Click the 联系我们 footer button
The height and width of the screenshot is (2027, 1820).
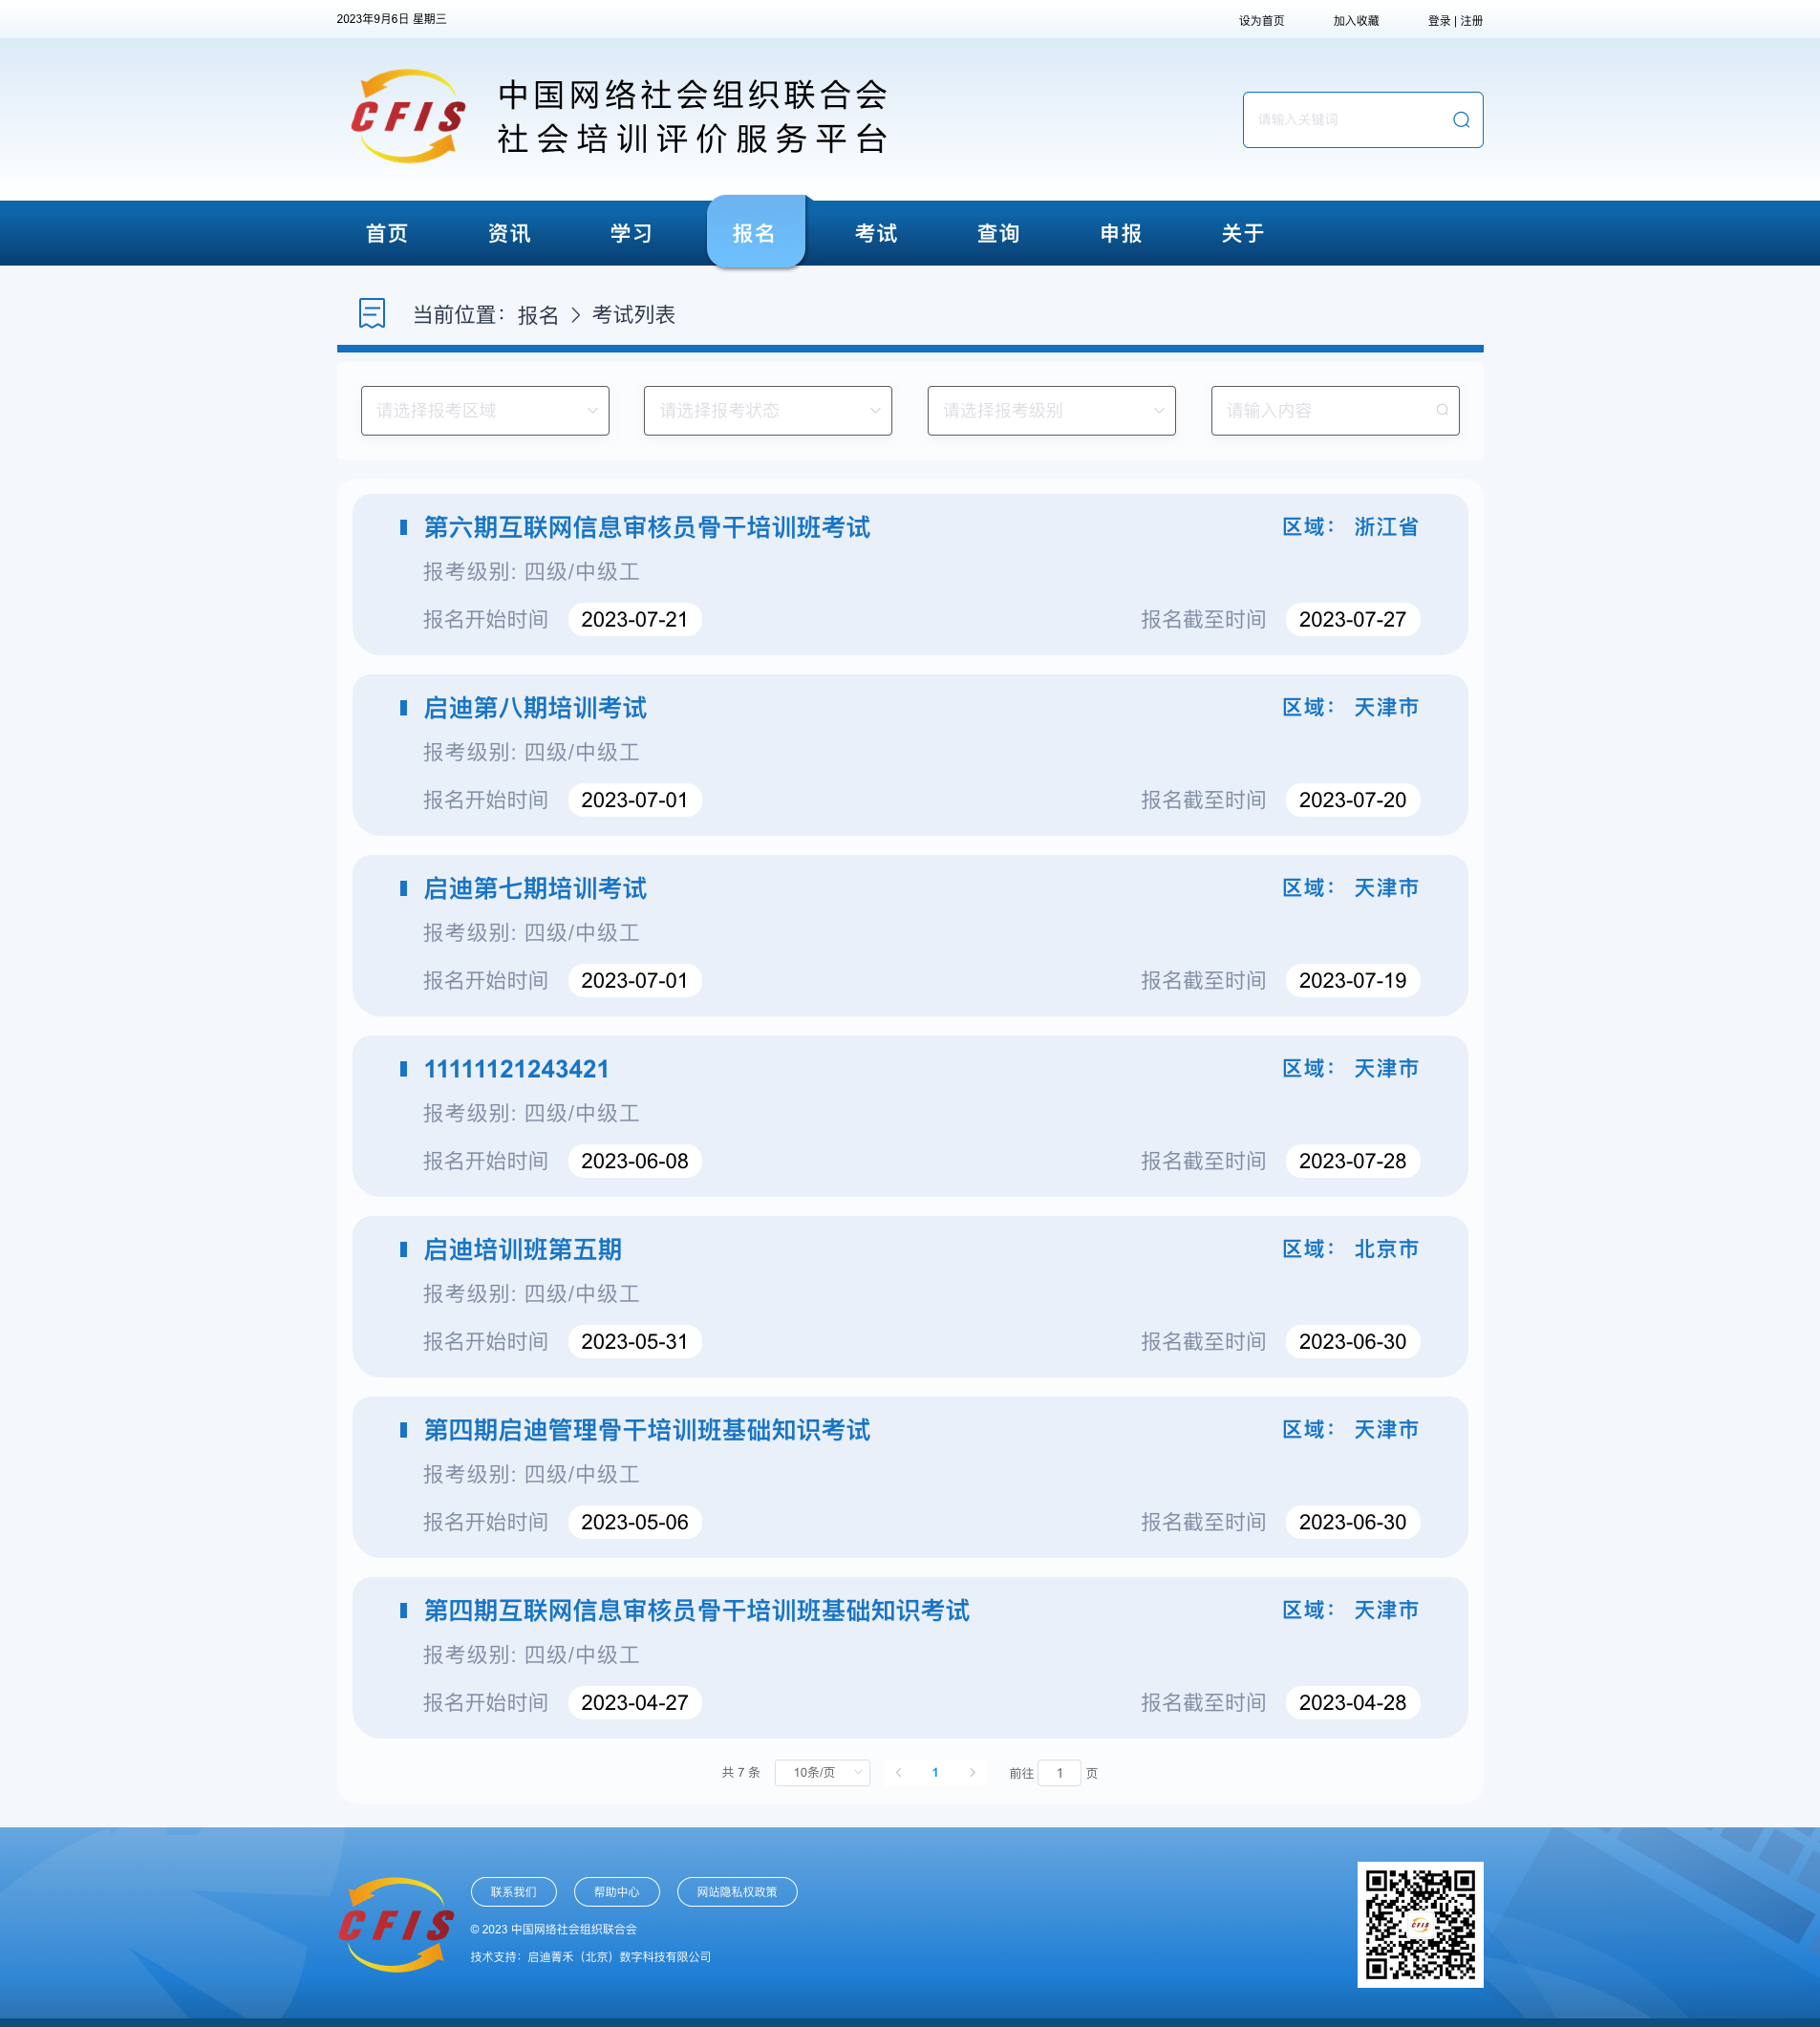click(513, 1892)
